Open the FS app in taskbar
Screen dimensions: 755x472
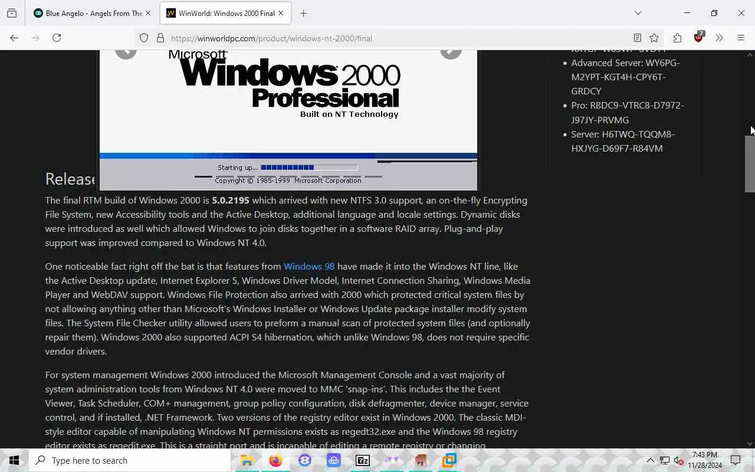coord(421,460)
